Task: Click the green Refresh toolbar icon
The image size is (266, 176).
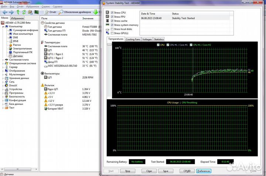Action: [x=24, y=12]
